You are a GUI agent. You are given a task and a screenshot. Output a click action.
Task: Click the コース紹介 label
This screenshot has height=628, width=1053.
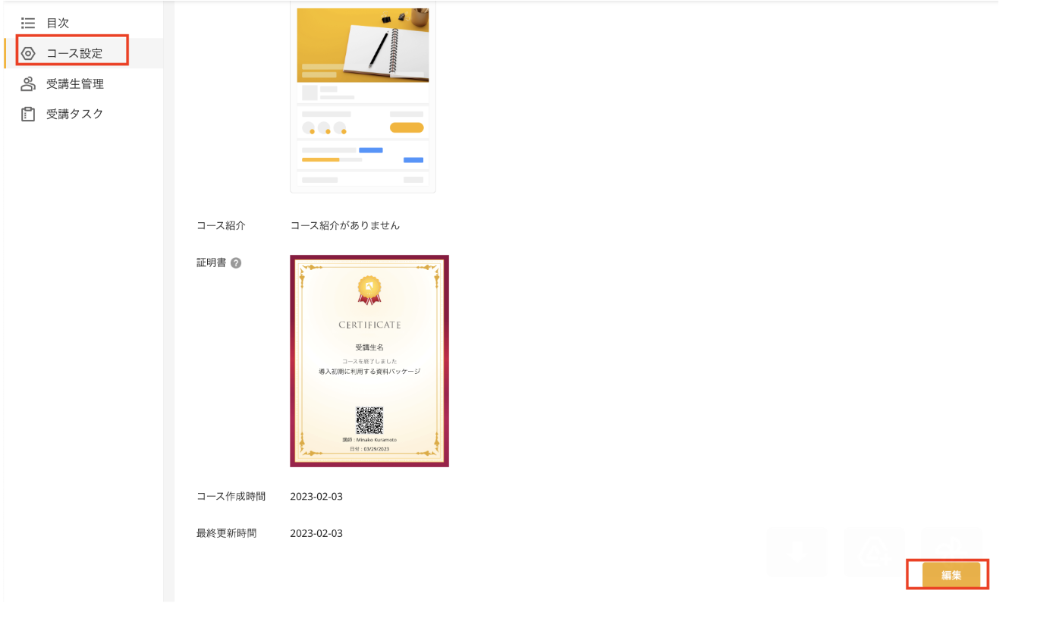pyautogui.click(x=221, y=225)
